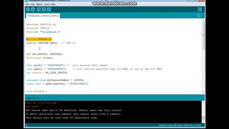Click the console scrollbar down arrow

(x=203, y=121)
